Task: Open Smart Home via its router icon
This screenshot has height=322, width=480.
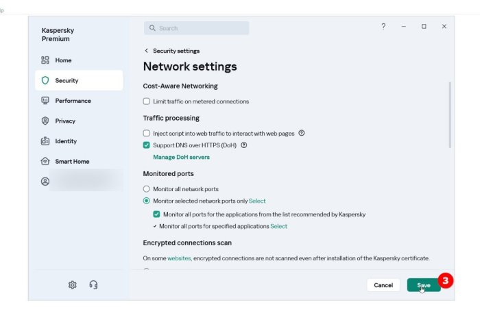Action: [x=45, y=162]
